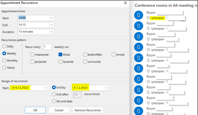Open the End time dropdown showing 14.15
The height and width of the screenshot is (115, 198).
click(x=52, y=25)
